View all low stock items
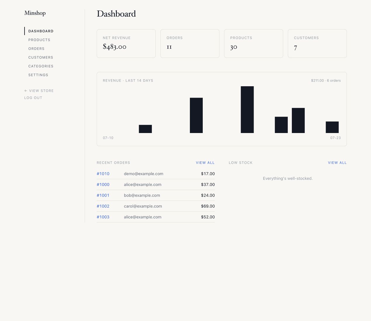This screenshot has width=371, height=321. [337, 163]
